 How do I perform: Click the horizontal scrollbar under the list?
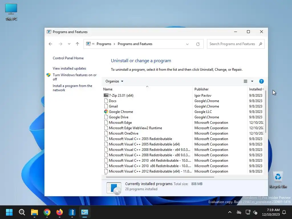[x=160, y=177]
